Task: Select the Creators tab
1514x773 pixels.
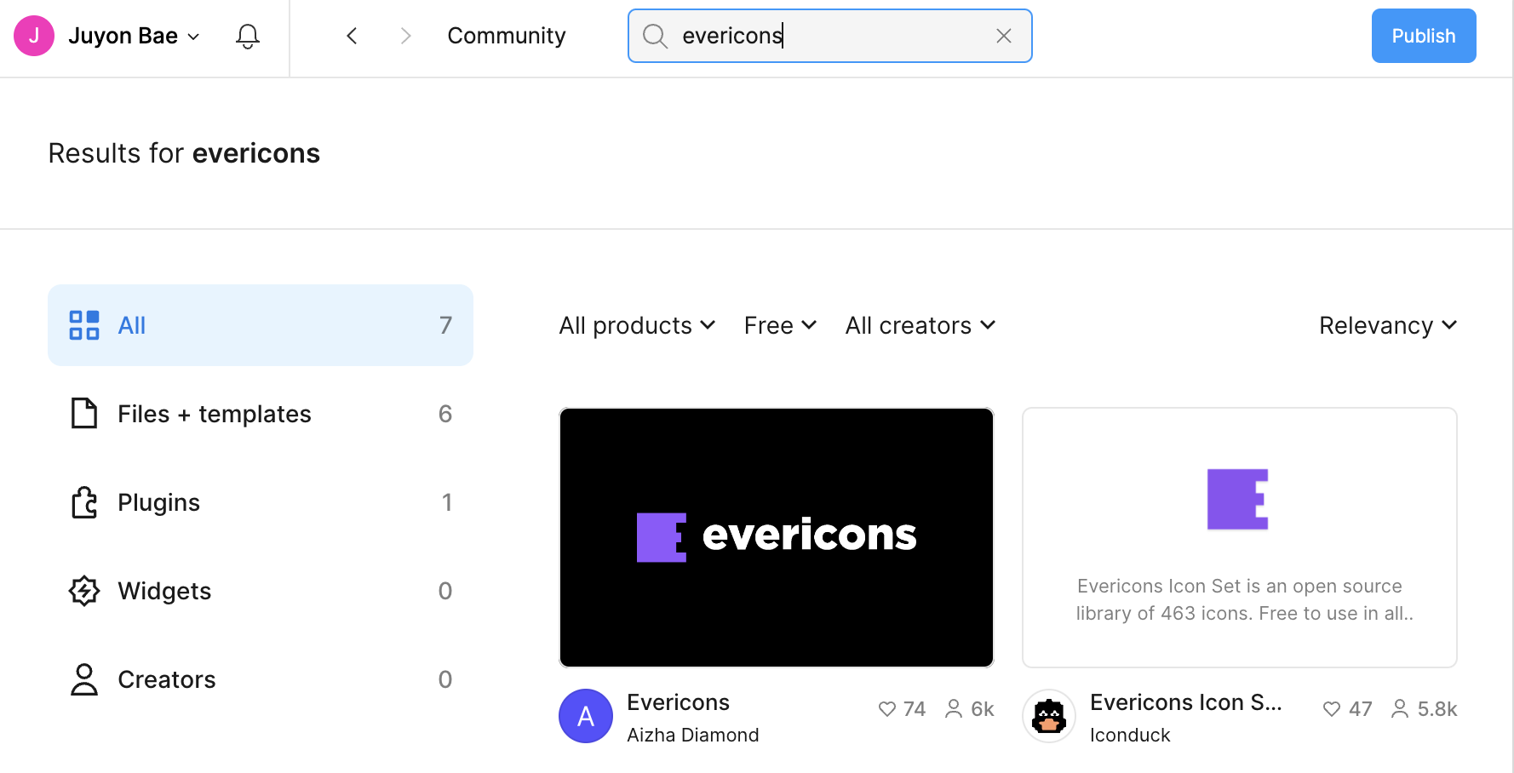Action: tap(261, 679)
